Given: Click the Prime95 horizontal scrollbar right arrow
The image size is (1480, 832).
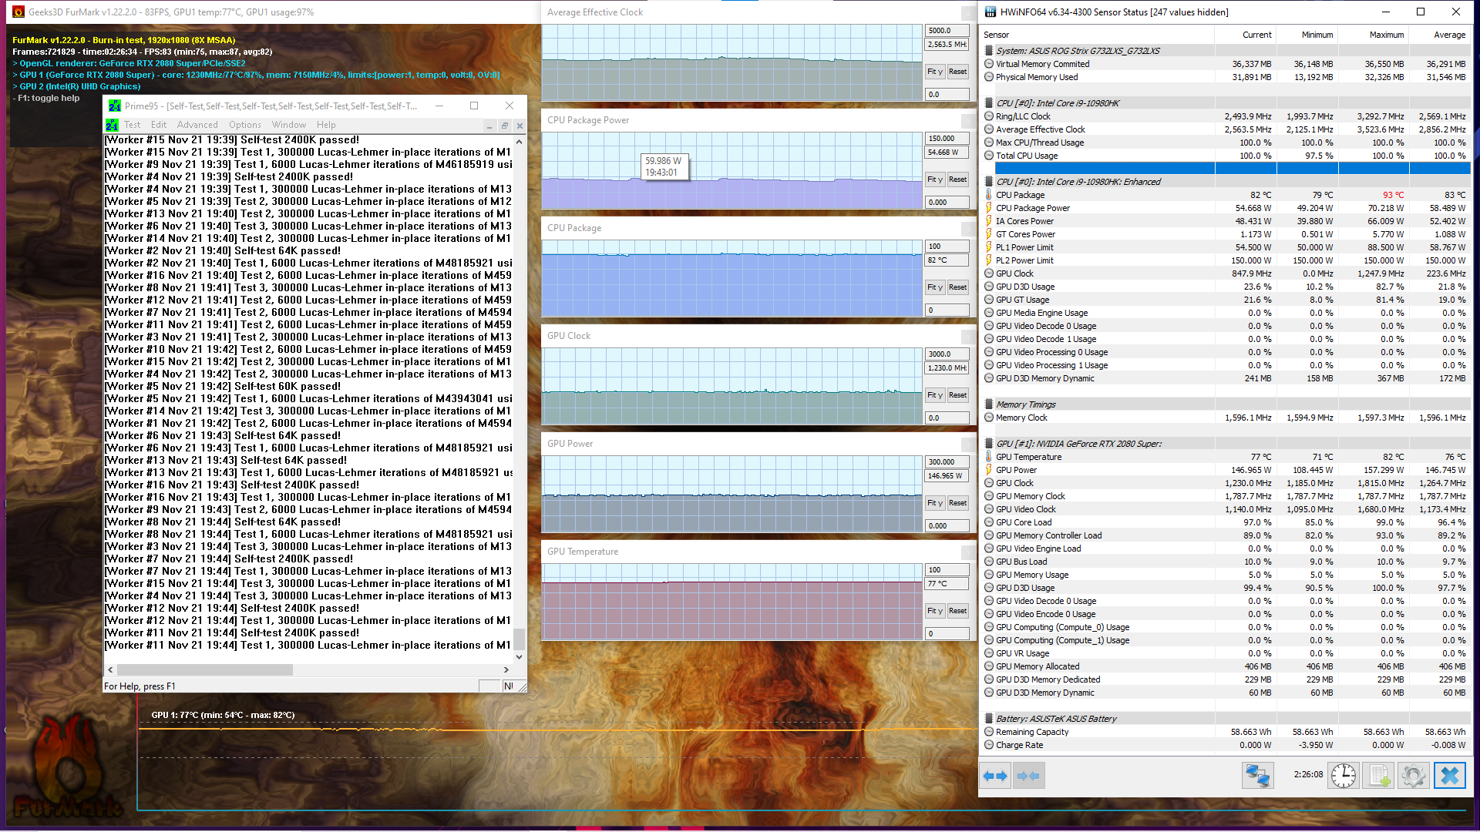Looking at the screenshot, I should click(506, 669).
